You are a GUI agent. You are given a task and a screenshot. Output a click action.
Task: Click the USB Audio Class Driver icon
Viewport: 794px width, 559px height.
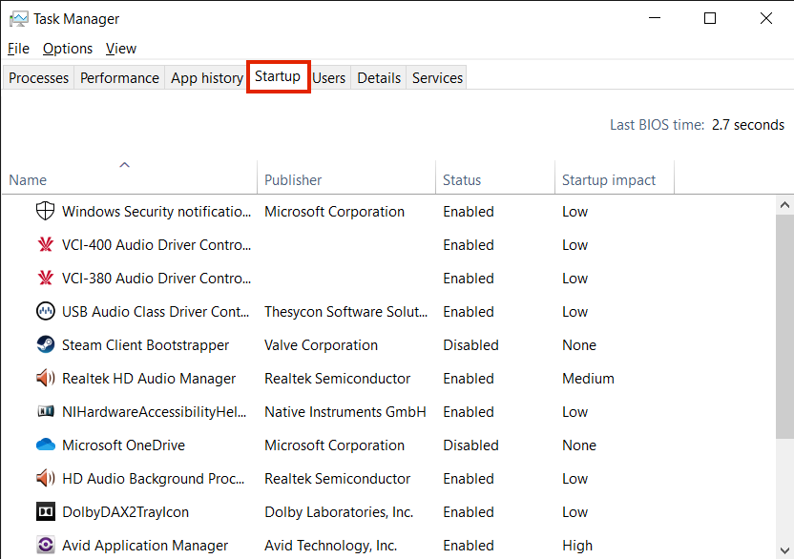45,312
